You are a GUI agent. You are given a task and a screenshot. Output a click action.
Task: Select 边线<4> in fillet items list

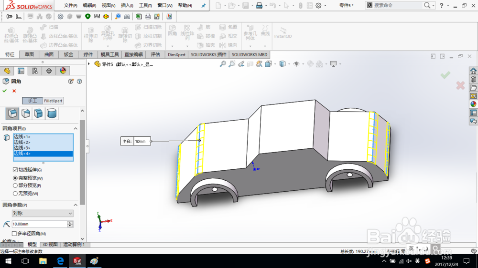(x=43, y=154)
